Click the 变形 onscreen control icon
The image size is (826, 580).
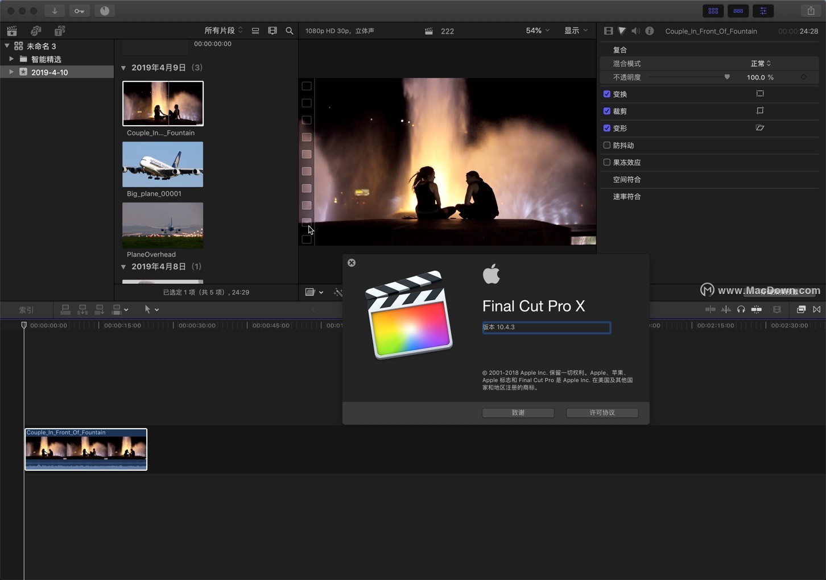tap(760, 128)
